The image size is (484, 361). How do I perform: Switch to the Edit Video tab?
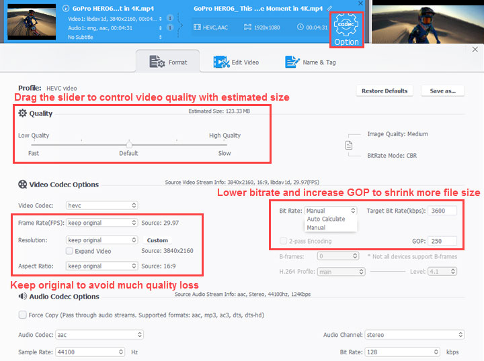pos(236,62)
